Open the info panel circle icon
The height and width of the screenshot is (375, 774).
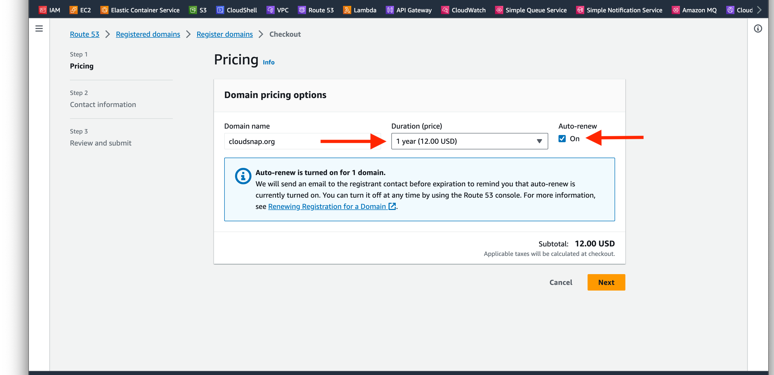[758, 28]
